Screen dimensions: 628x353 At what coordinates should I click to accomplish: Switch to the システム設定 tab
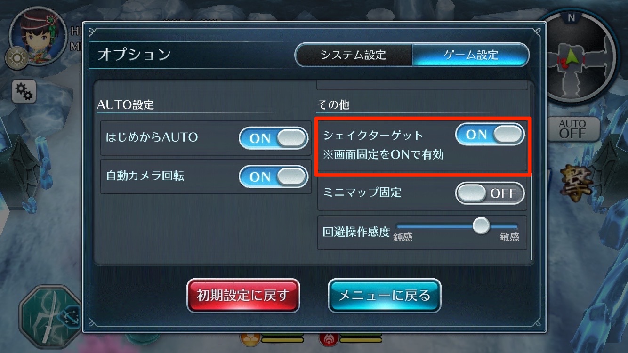click(x=354, y=55)
